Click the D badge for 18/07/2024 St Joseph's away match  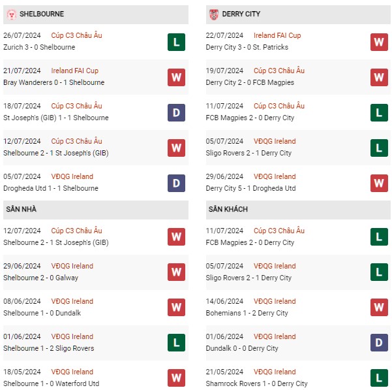[176, 112]
